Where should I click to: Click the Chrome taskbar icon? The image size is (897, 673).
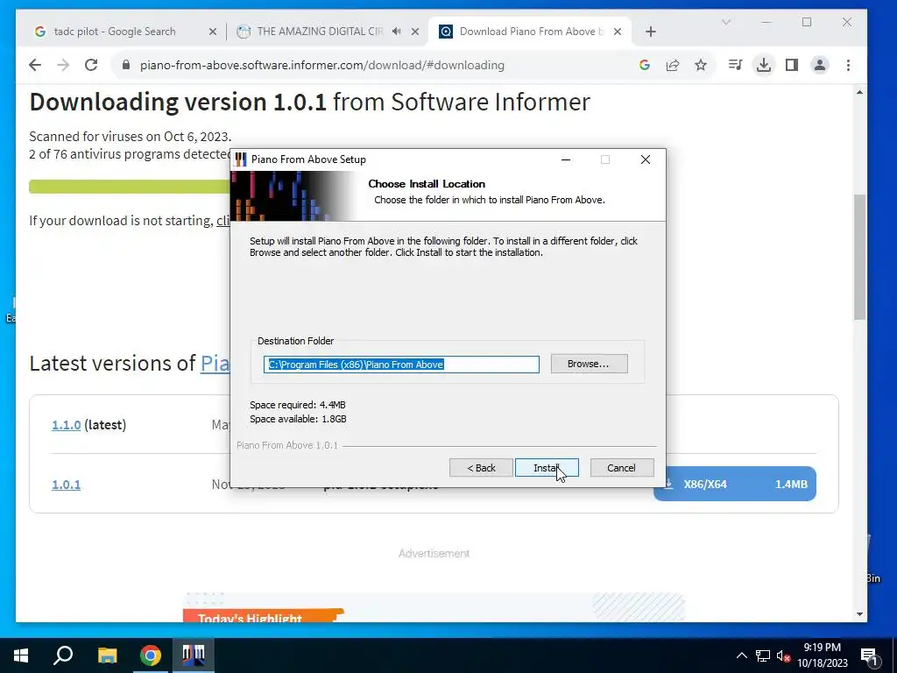click(x=151, y=655)
